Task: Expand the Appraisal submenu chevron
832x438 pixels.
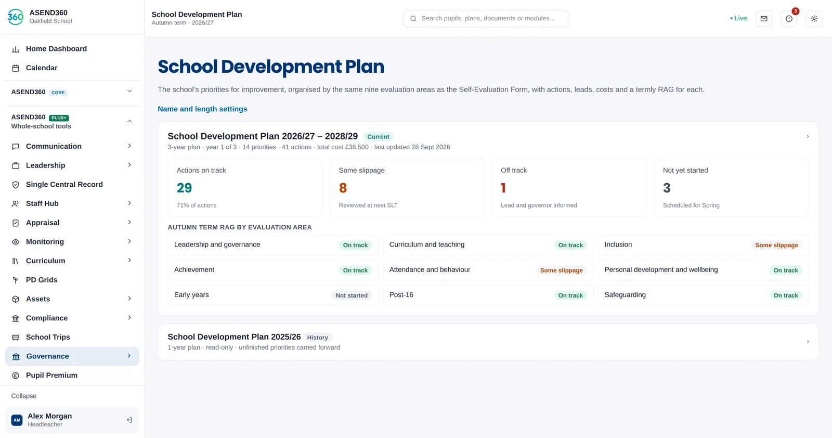Action: coord(129,222)
